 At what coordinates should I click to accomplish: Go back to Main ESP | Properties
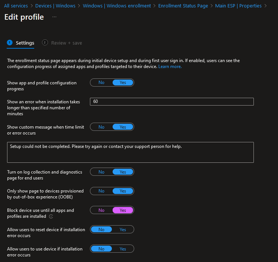[x=238, y=6]
